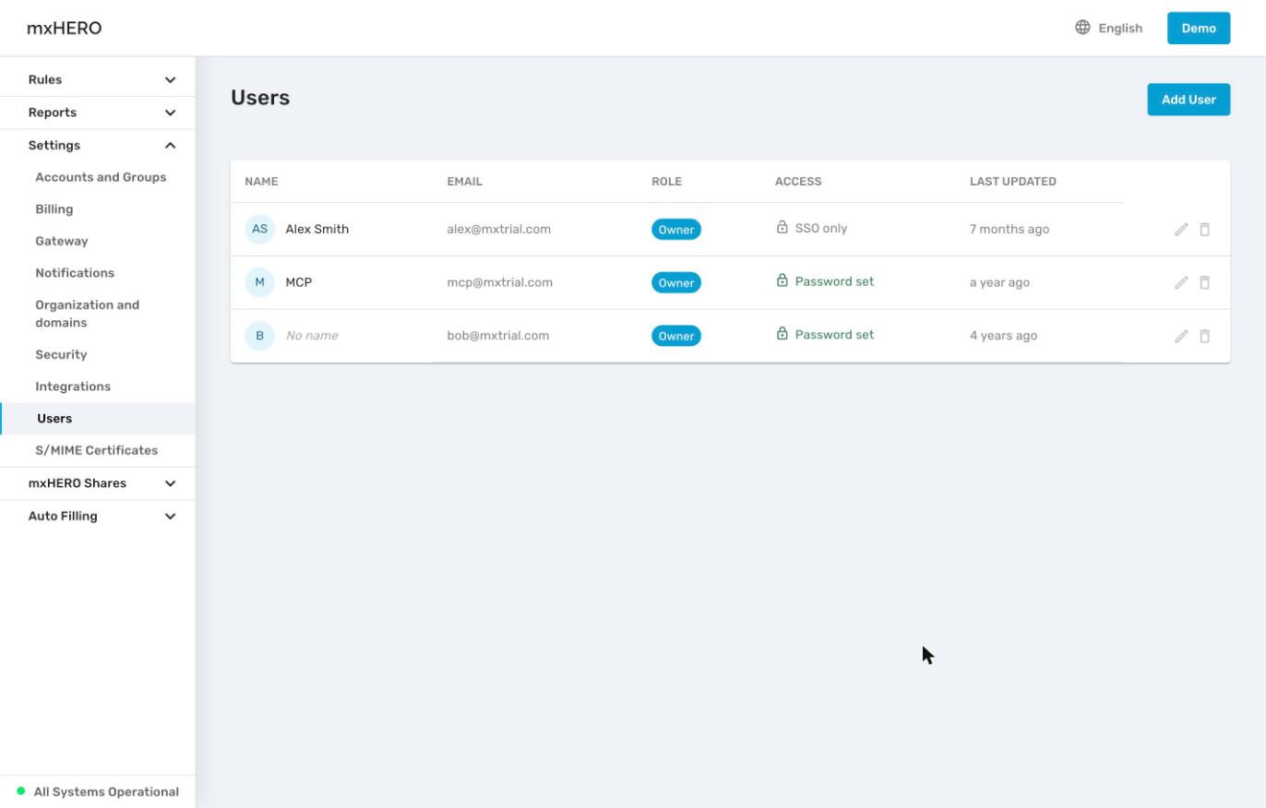Click the green All Systems Operational status dot
The image size is (1266, 808).
[x=21, y=791]
